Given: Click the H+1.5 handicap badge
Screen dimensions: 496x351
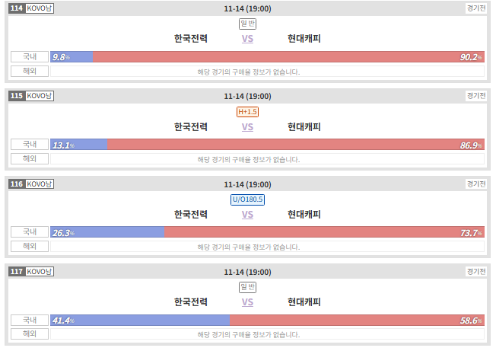Looking at the screenshot, I should [247, 112].
